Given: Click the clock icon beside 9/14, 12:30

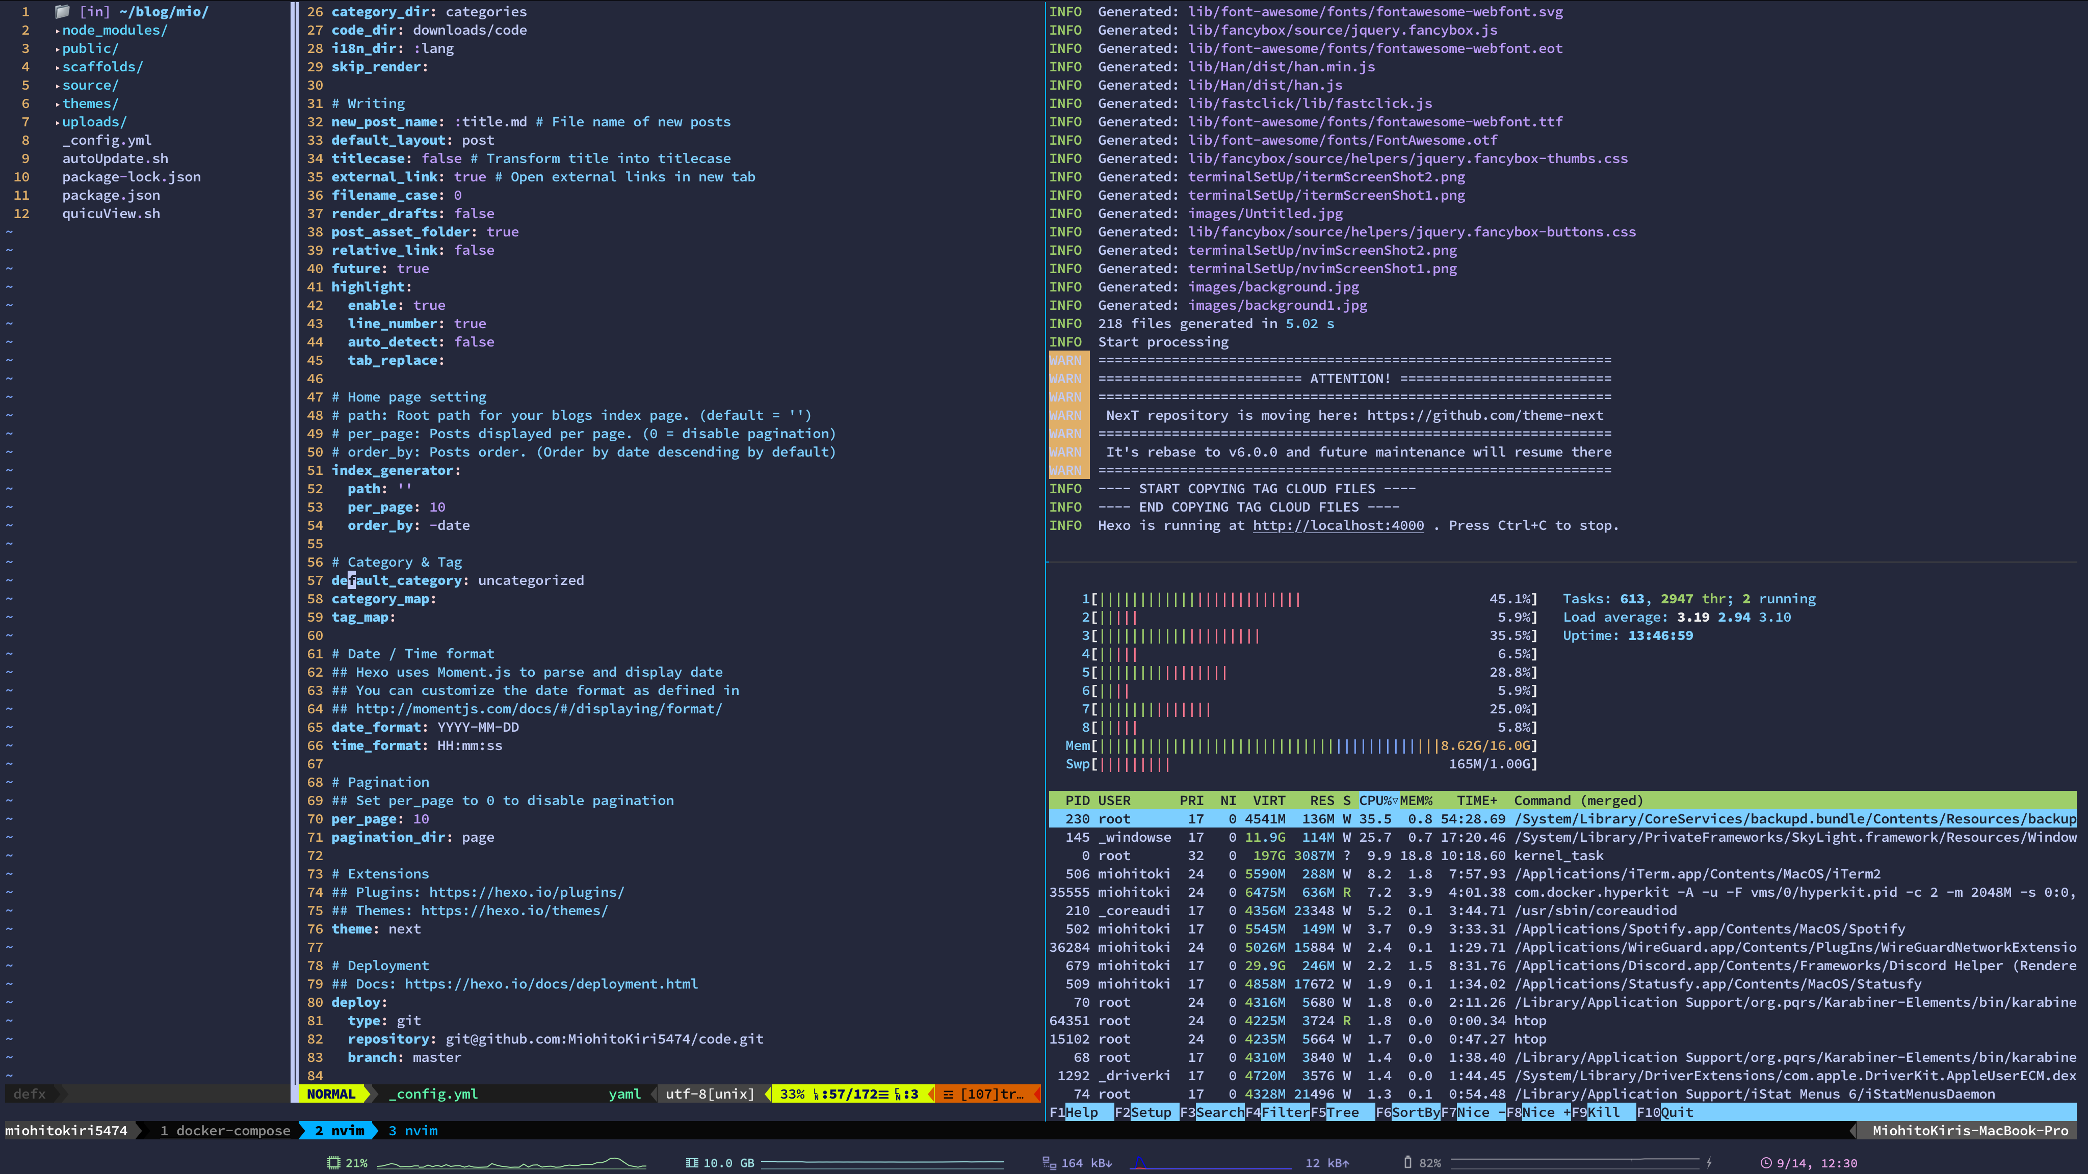Looking at the screenshot, I should 1766,1163.
